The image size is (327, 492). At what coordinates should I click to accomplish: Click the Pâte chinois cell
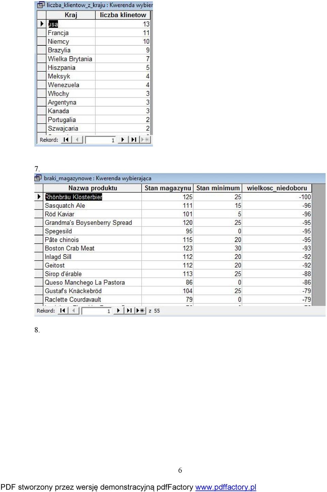[92, 240]
